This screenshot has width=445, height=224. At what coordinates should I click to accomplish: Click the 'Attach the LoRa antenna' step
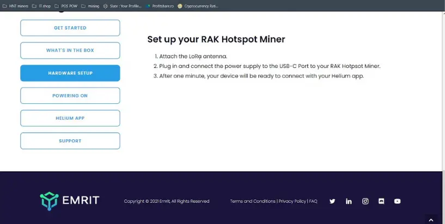[193, 57]
